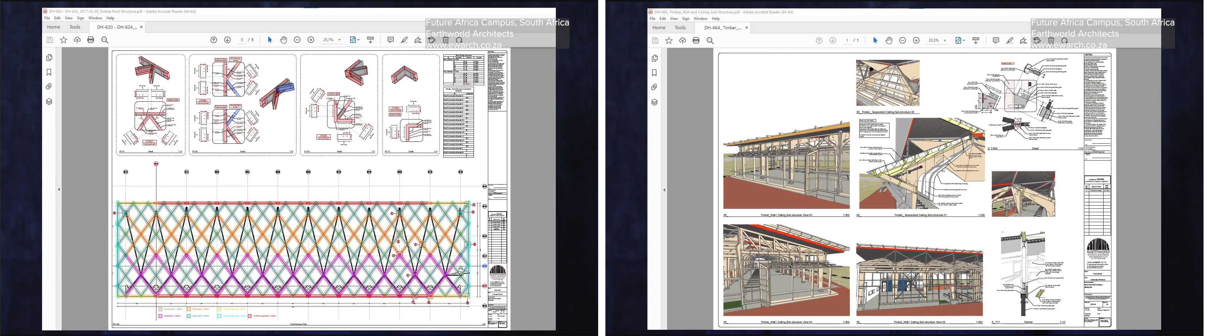
Task: Open Edit menu in Timber Roof Structure window
Action: [x=57, y=18]
